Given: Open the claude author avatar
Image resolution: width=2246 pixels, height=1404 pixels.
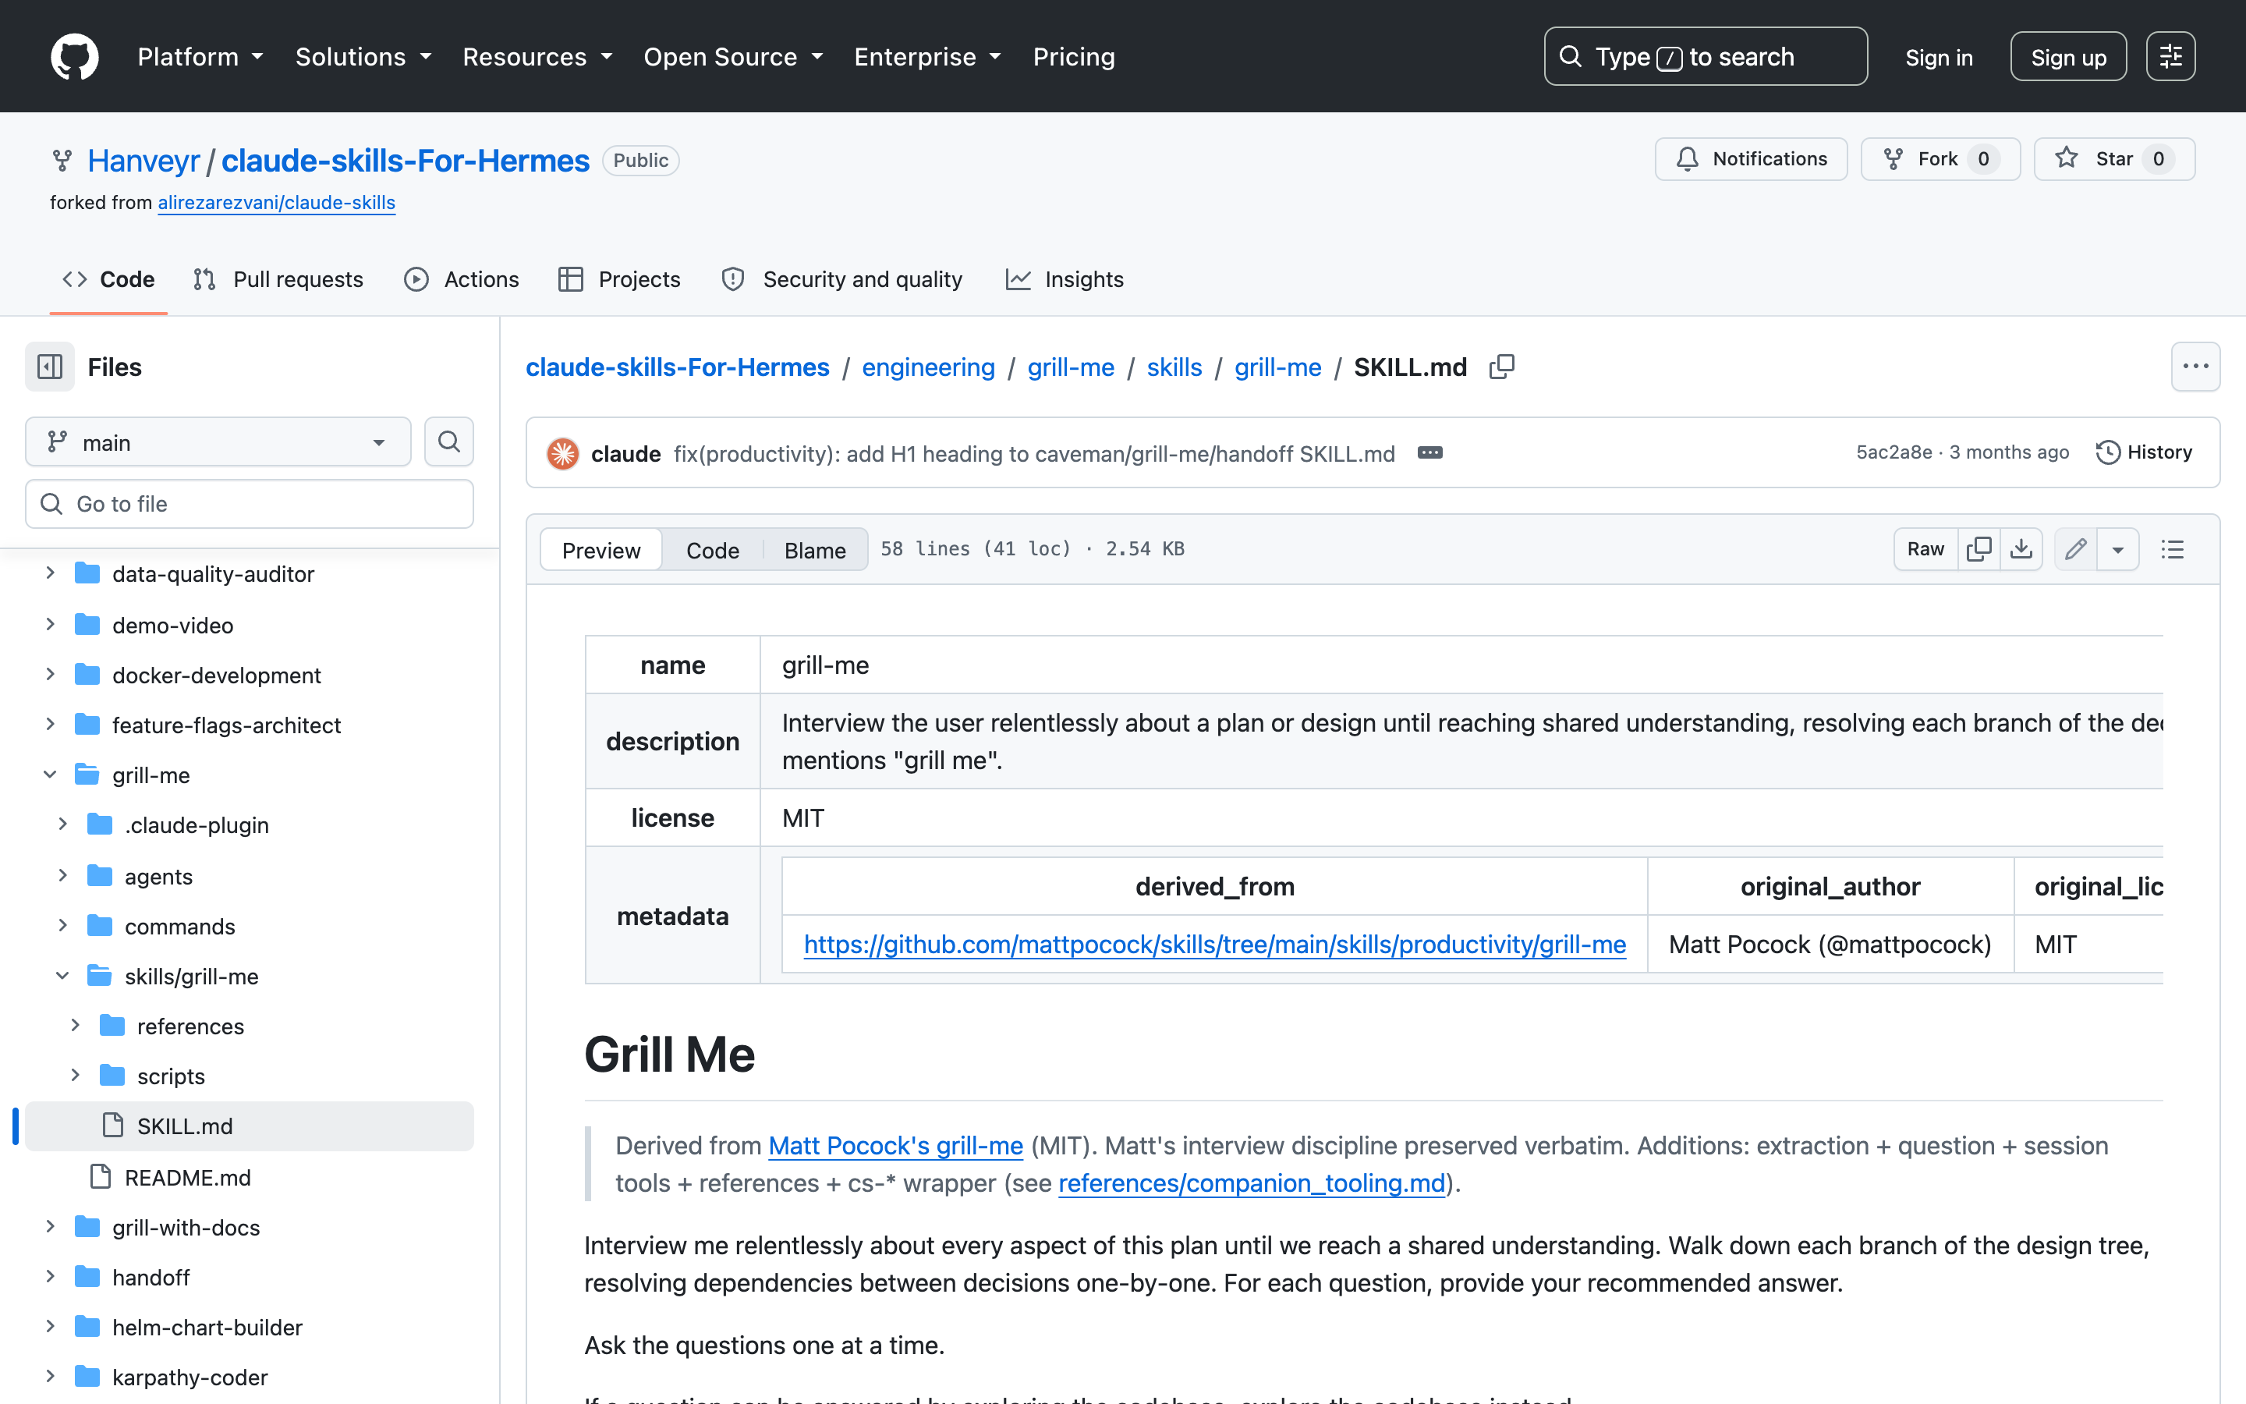Looking at the screenshot, I should coord(562,453).
